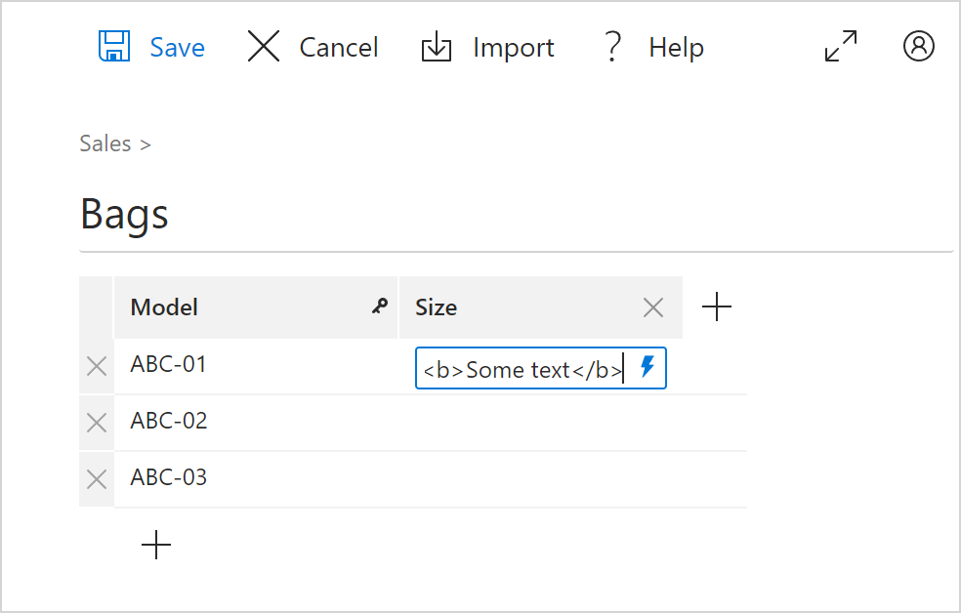
Task: Click the Bags page title
Action: [x=124, y=215]
